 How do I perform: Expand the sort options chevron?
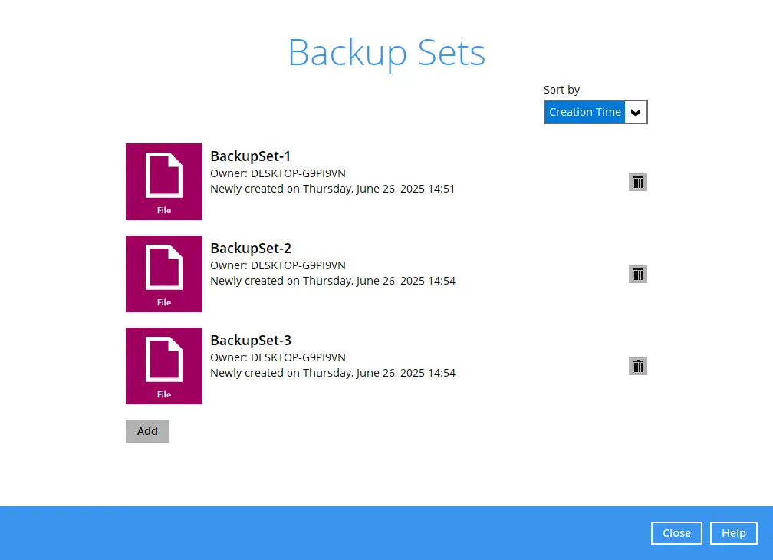[x=636, y=112]
